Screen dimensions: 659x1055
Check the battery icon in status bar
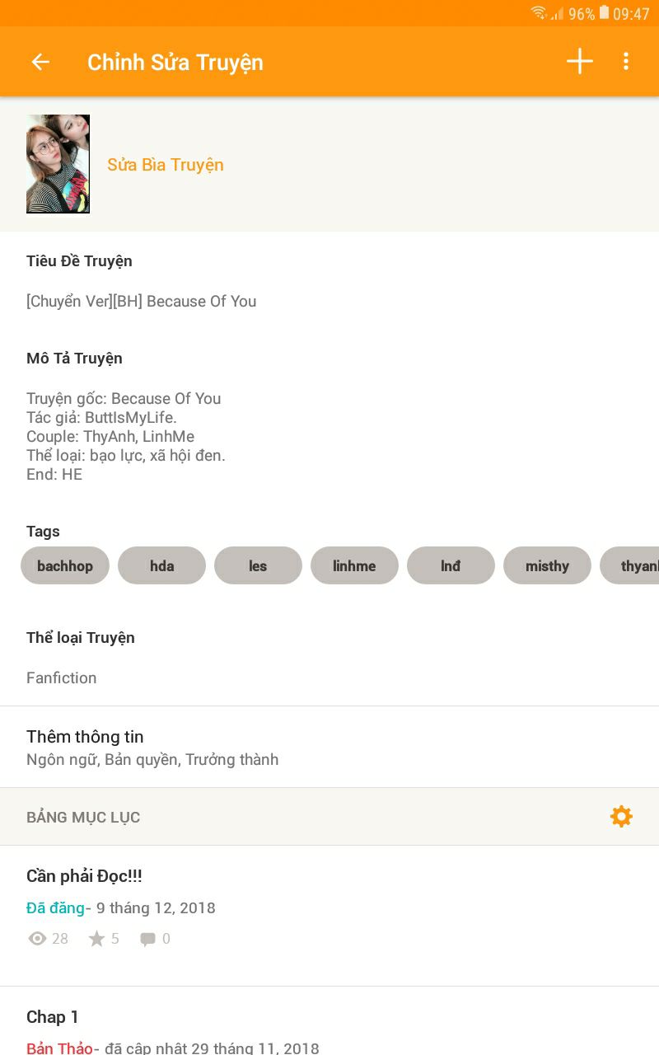[604, 13]
